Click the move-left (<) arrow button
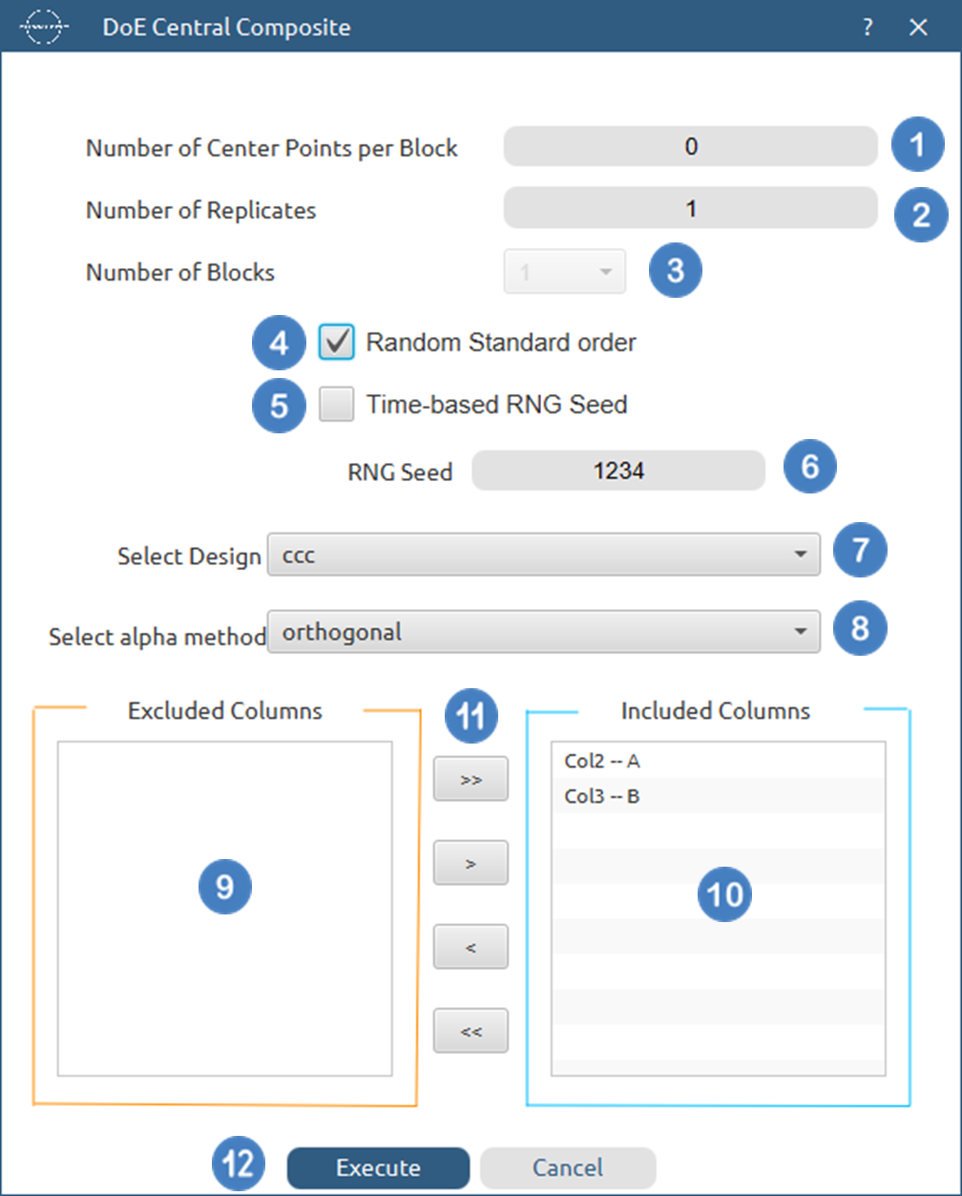962x1196 pixels. (x=471, y=947)
